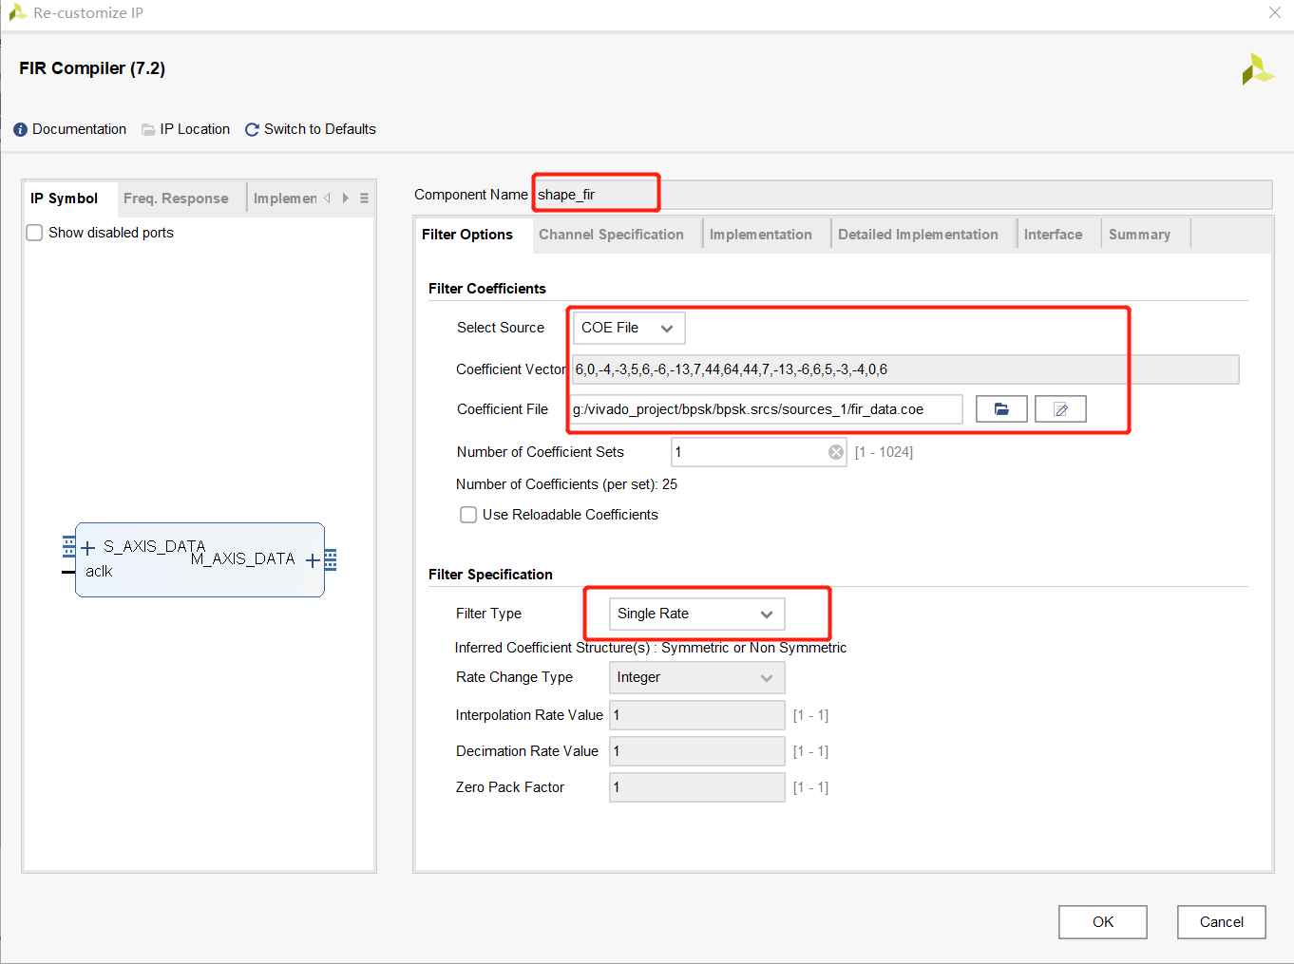Click Switch to Defaults refresh icon
Image resolution: width=1294 pixels, height=964 pixels.
[x=252, y=130]
